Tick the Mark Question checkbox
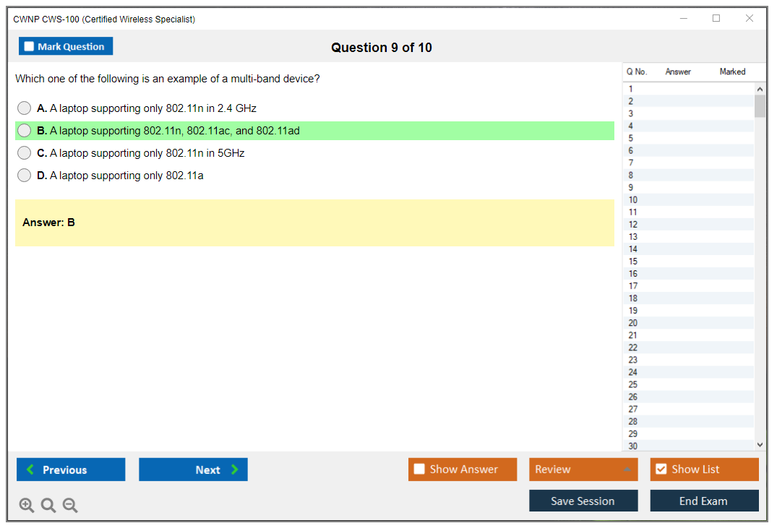Screen dimensions: 777x531 click(x=30, y=47)
